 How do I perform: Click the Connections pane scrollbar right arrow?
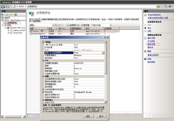pos(24,116)
